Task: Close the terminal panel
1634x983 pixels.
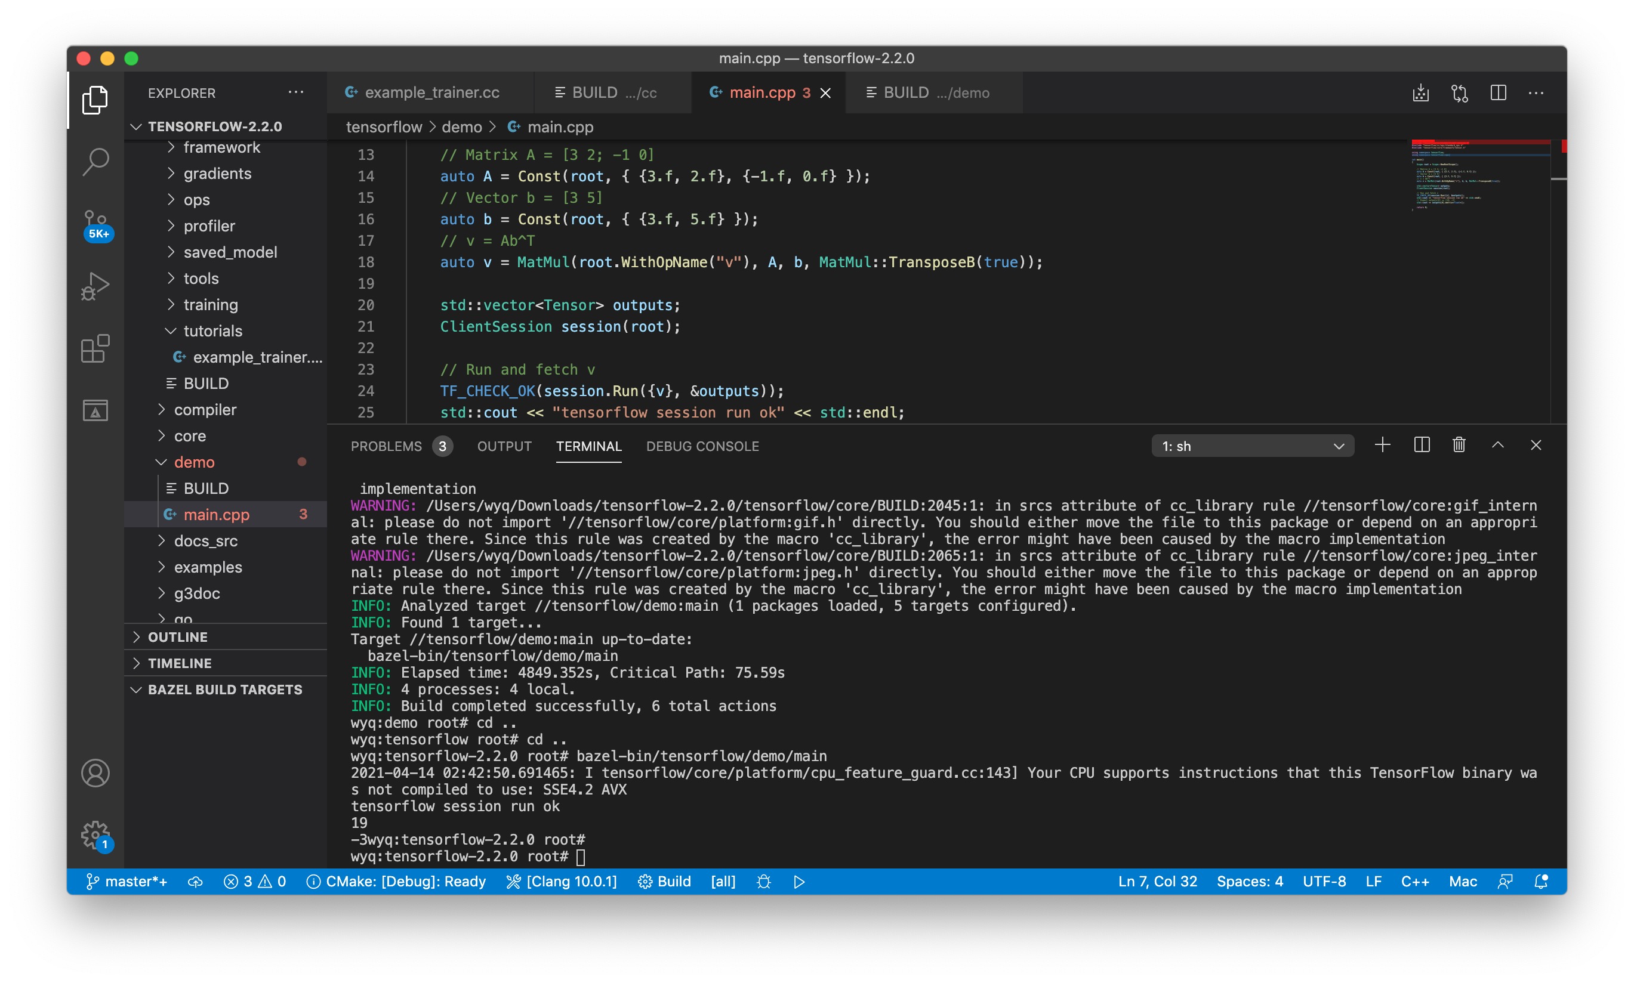Action: coord(1536,445)
